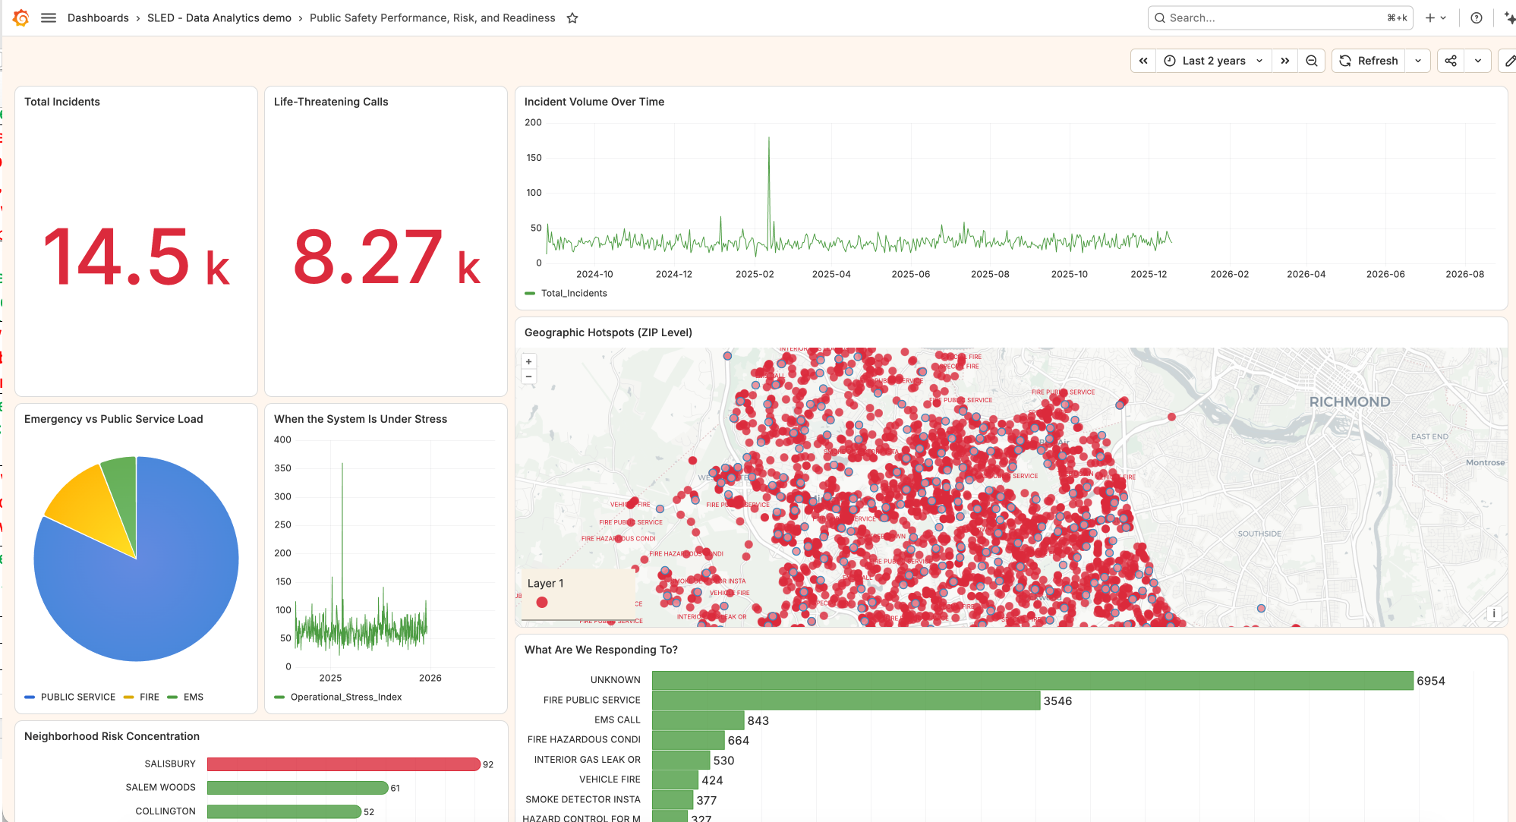Open the Last 2 years time picker
Image resolution: width=1516 pixels, height=822 pixels.
point(1213,61)
